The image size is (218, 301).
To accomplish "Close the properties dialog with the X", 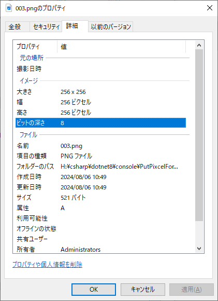I will 210,8.
